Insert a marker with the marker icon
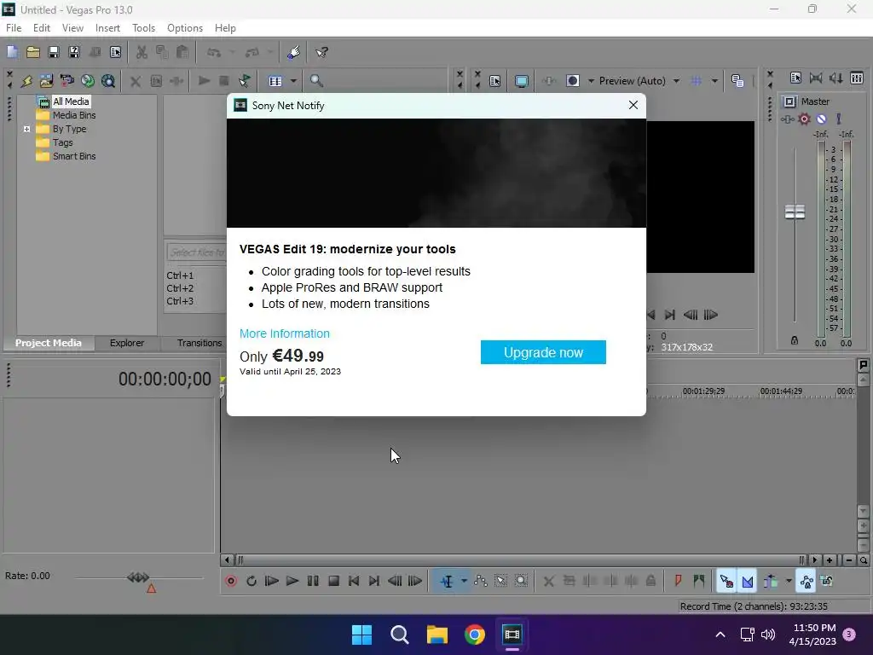The image size is (873, 655). click(678, 582)
